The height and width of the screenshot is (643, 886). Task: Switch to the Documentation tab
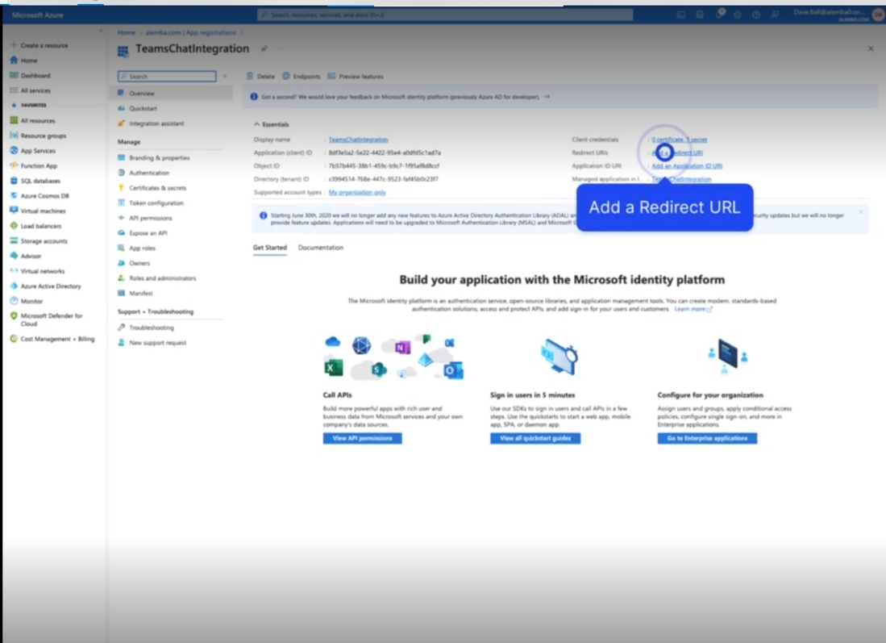320,248
